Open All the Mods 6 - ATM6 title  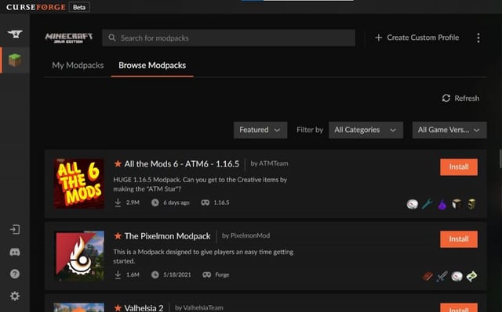tap(181, 164)
